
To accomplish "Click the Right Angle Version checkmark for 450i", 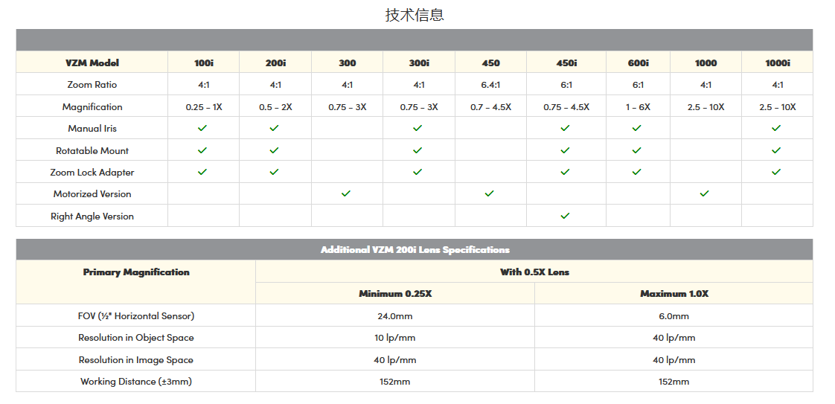I will click(566, 216).
